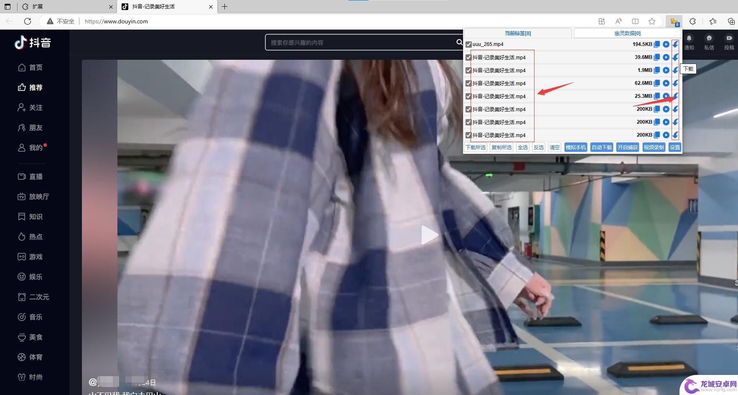Open 知识 category
The image size is (738, 395).
30,217
